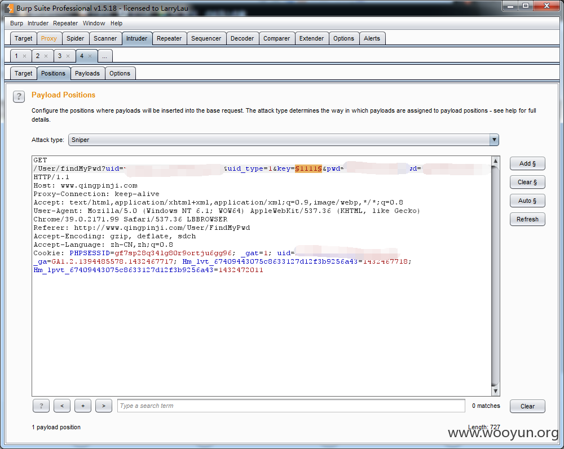Screen dimensions: 564x449
Task: Open the Help menu
Action: [116, 23]
